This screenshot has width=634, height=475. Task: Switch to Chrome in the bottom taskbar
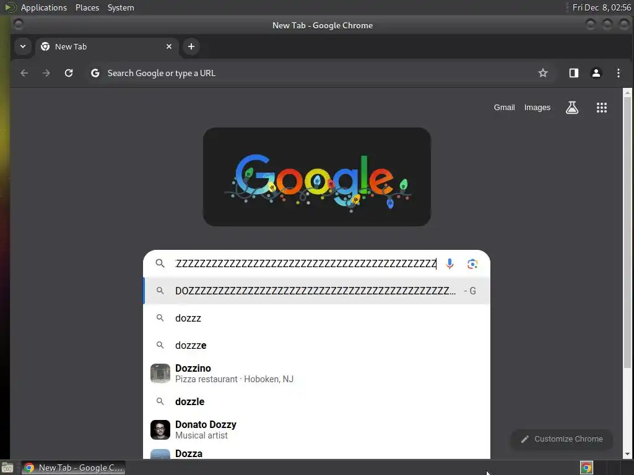click(73, 468)
